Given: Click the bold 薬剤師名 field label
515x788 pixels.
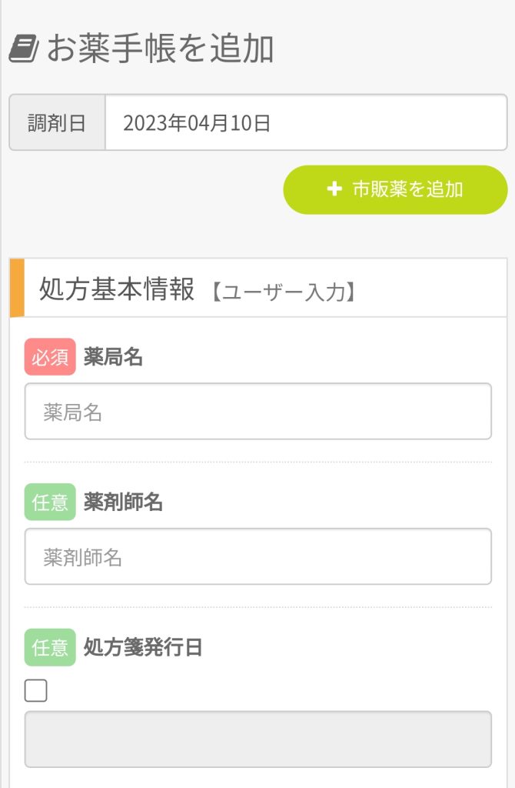Looking at the screenshot, I should coord(123,503).
